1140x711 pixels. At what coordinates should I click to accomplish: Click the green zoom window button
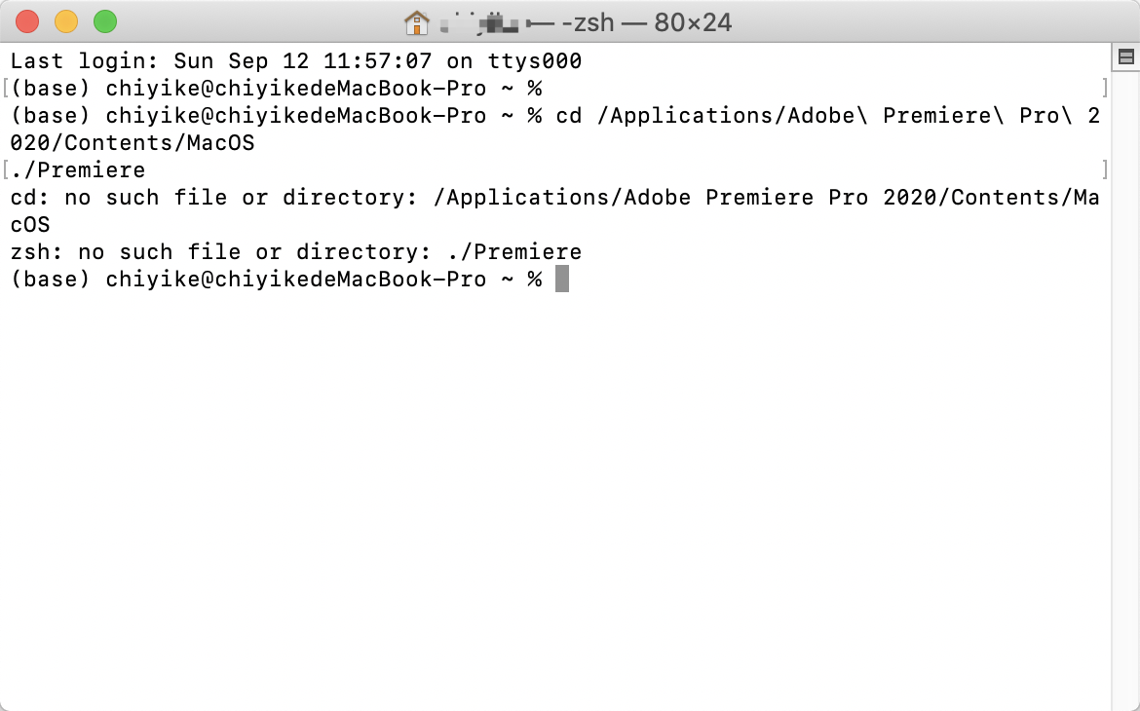click(104, 21)
